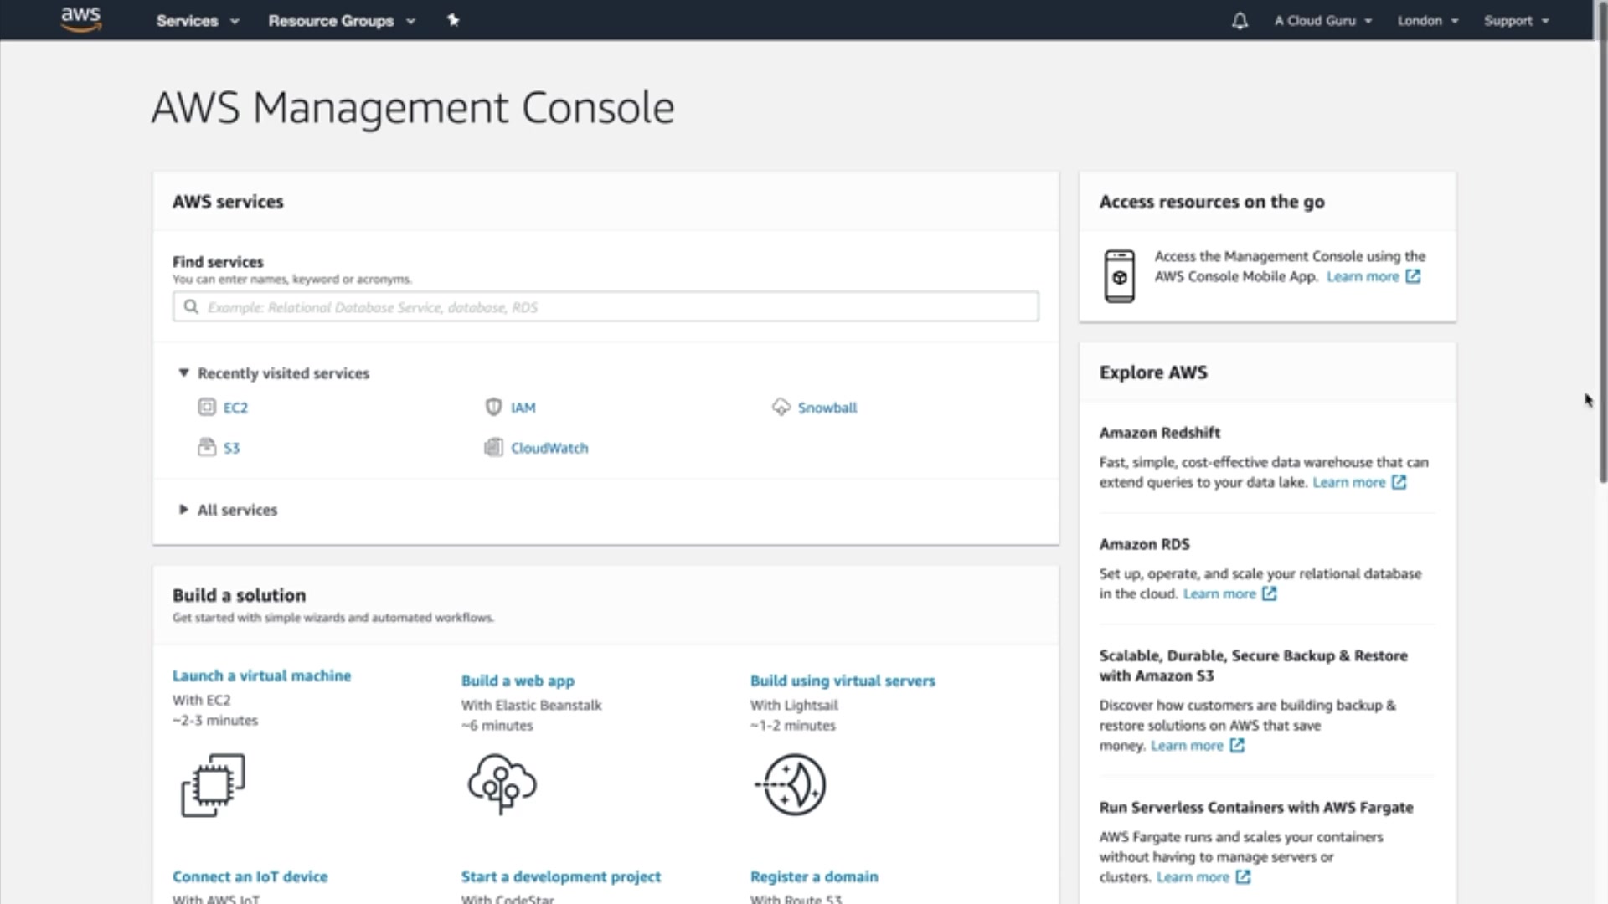The image size is (1608, 904).
Task: Click the Lightsail compass icon
Action: coord(792,784)
